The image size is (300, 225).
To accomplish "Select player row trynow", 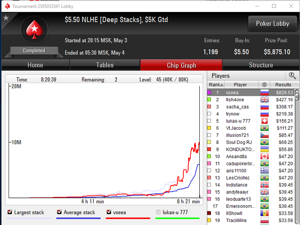I will click(251, 114).
